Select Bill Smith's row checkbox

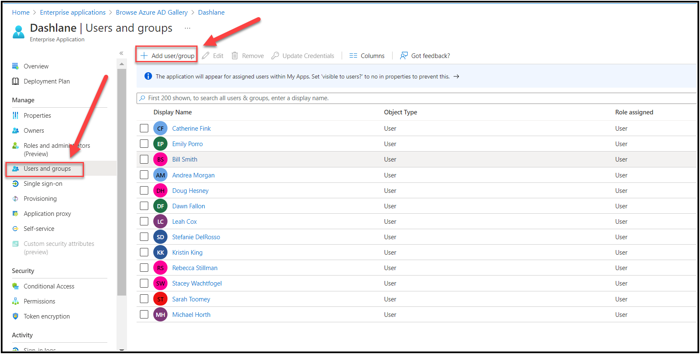pyautogui.click(x=144, y=159)
